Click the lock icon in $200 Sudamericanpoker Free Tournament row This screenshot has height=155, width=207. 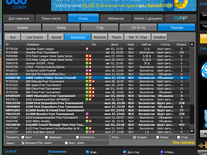pos(87,117)
